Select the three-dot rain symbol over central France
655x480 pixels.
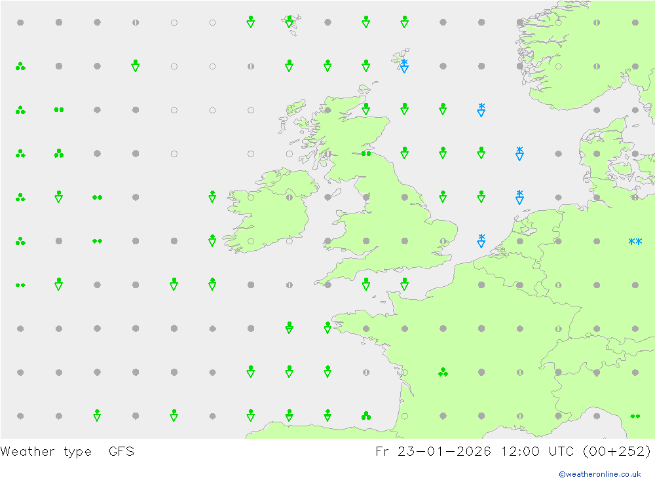pyautogui.click(x=443, y=372)
